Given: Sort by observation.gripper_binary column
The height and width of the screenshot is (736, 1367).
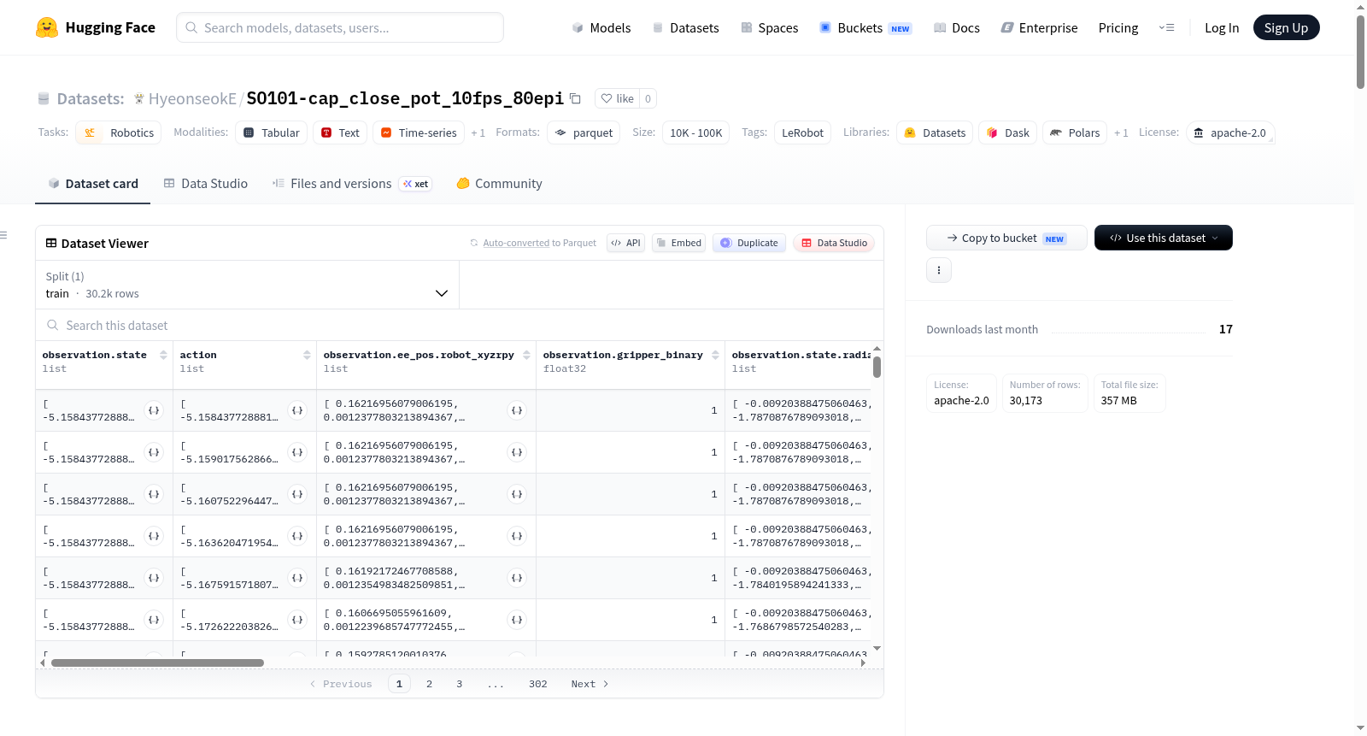Looking at the screenshot, I should point(715,355).
